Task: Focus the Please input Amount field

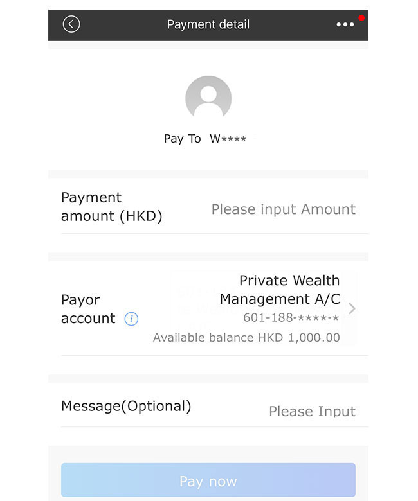Action: [x=284, y=209]
